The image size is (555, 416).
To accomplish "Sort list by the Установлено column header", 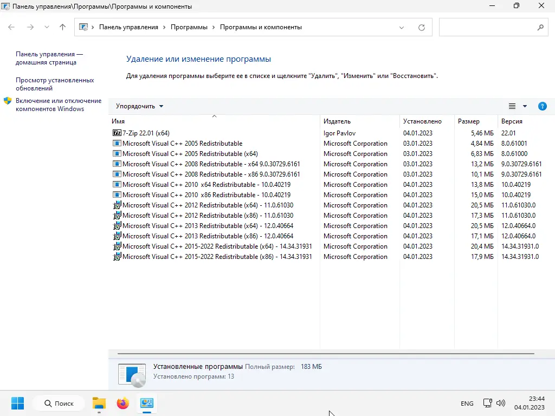I will point(427,121).
